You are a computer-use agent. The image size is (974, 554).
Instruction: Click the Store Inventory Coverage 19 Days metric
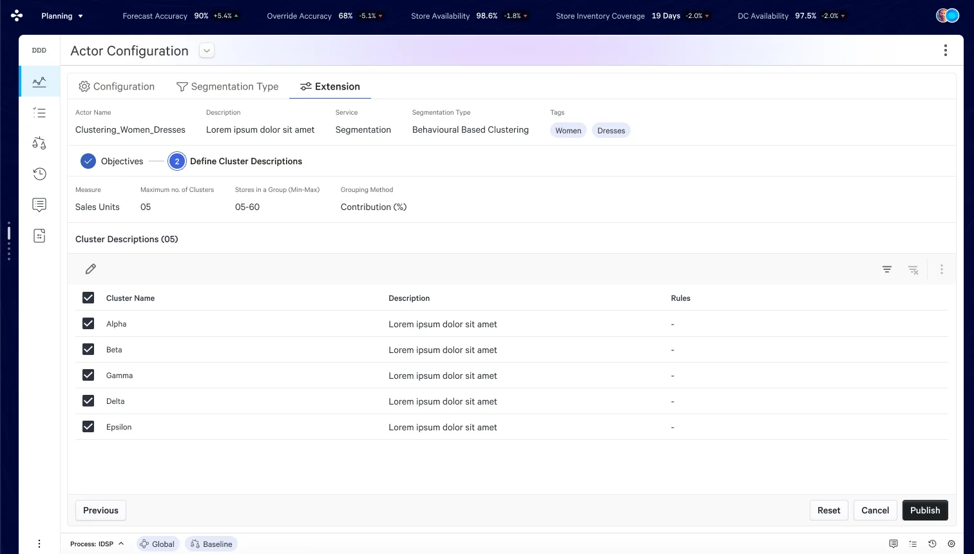[633, 15]
